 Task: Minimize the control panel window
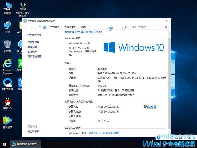149,21
